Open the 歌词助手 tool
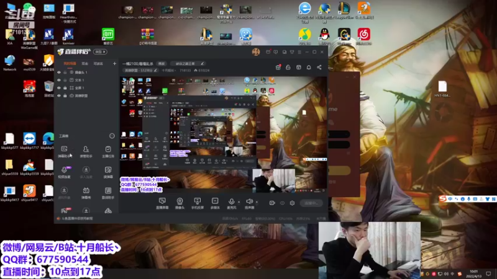This screenshot has height=279, width=497. pyautogui.click(x=108, y=193)
